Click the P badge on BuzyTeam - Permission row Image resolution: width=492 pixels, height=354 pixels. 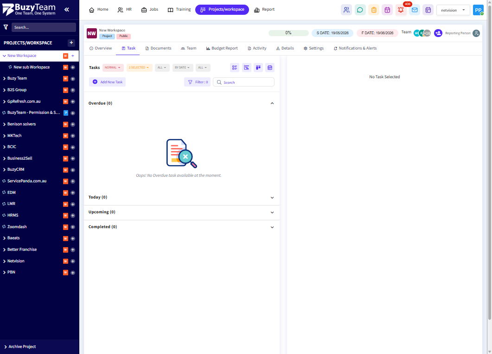coord(65,113)
